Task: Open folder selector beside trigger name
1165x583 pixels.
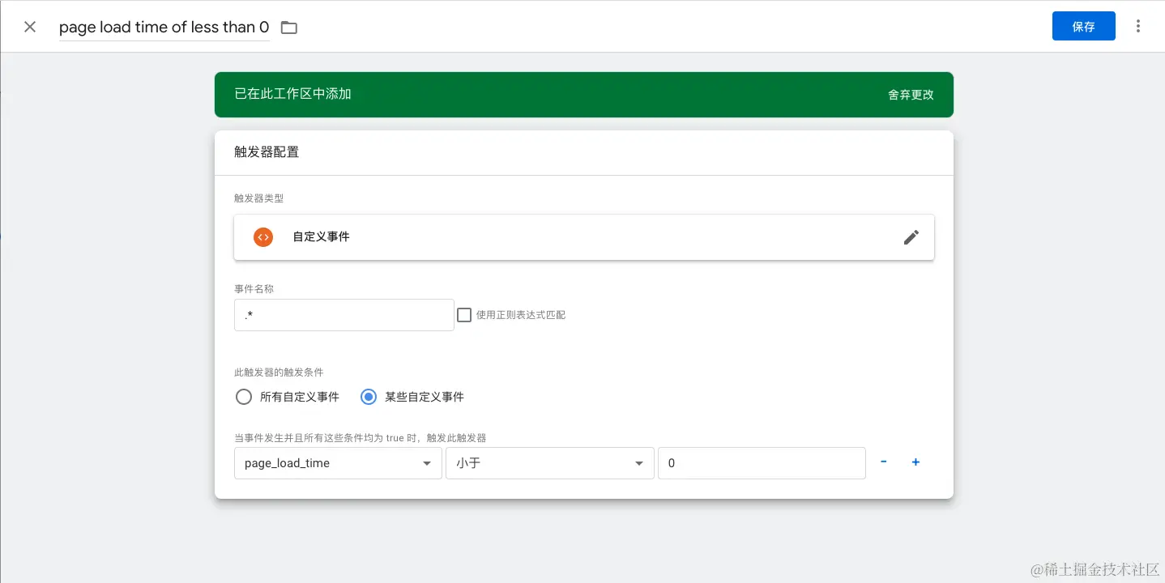Action: [288, 27]
